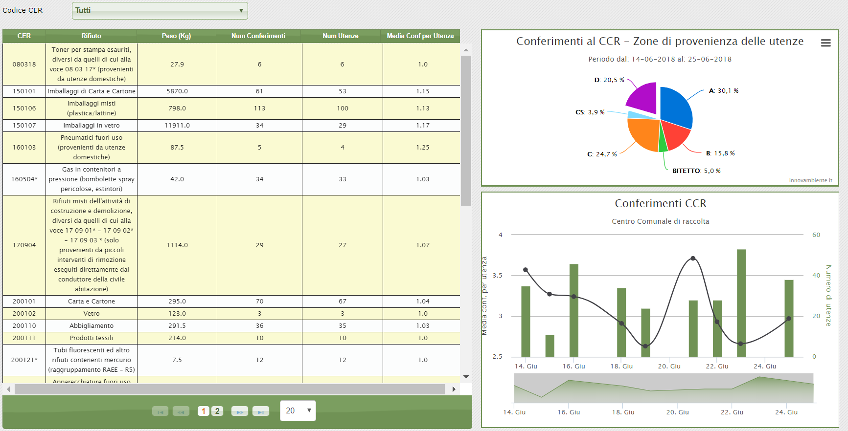Click the 'C: 24,7 %' pie label

coord(602,154)
